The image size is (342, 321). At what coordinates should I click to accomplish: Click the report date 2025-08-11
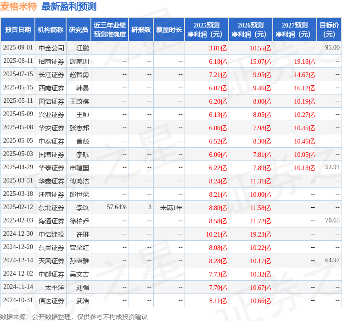(18, 61)
